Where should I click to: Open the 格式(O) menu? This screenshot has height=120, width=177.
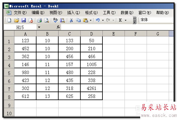pyautogui.click(x=91, y=13)
